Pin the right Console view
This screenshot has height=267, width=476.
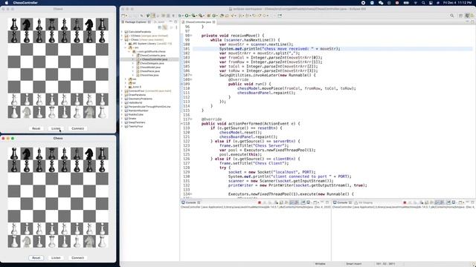448,202
